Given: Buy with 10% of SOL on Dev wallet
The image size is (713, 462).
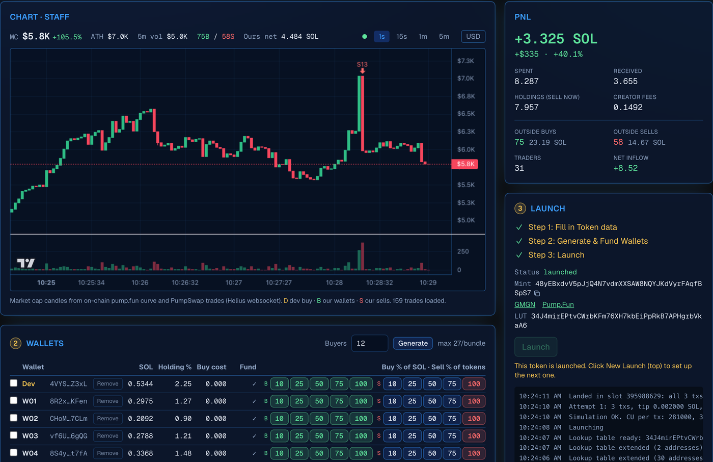Looking at the screenshot, I should coord(280,384).
